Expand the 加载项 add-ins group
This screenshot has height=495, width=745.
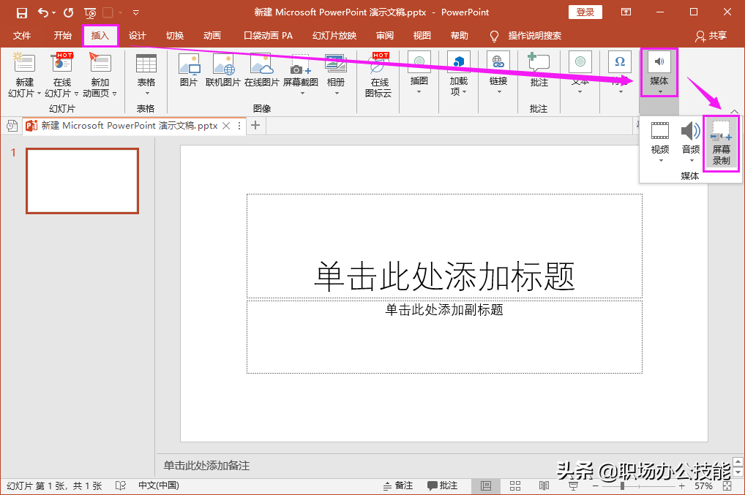coord(459,73)
